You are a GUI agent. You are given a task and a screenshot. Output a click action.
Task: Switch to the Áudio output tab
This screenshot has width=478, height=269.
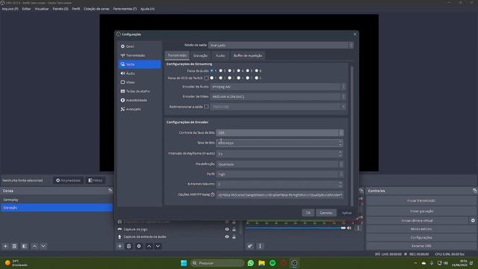click(220, 55)
